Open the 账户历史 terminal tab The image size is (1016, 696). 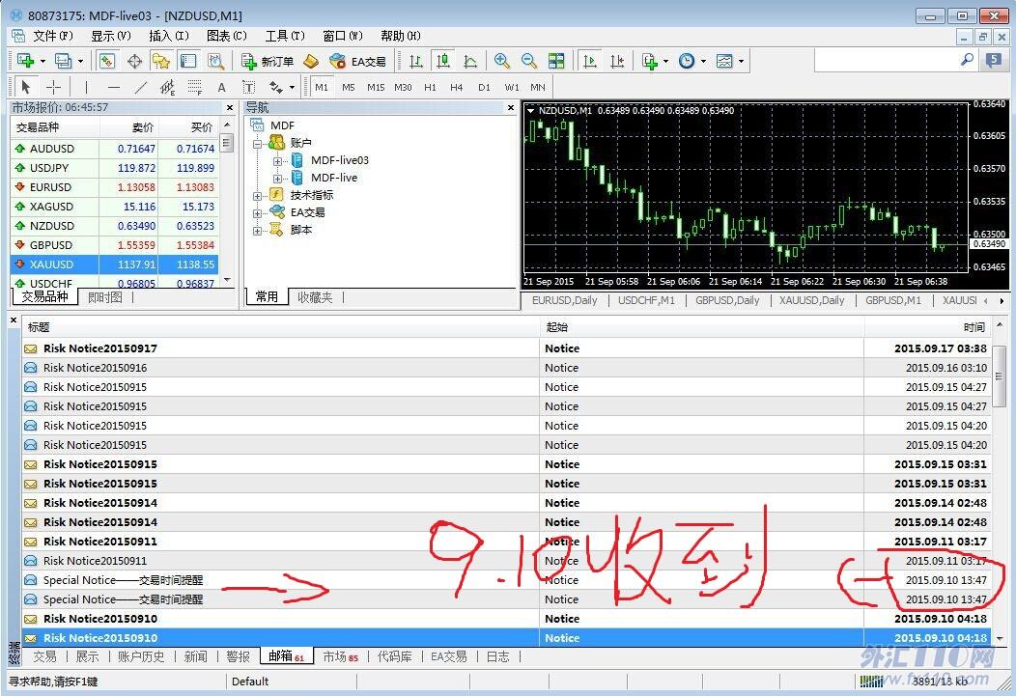coord(141,656)
